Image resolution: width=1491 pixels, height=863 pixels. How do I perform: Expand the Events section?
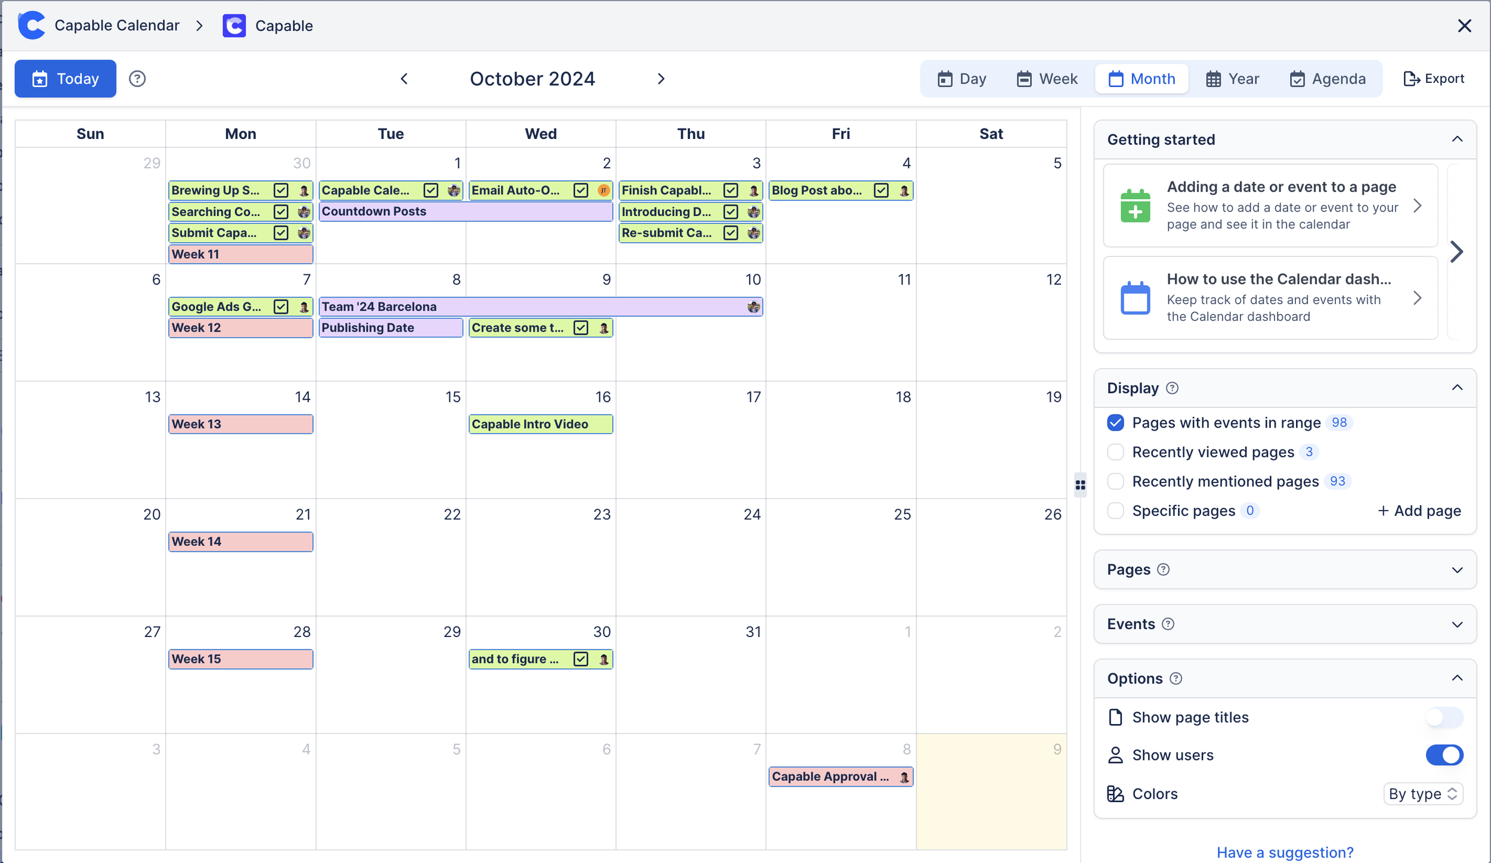tap(1457, 624)
